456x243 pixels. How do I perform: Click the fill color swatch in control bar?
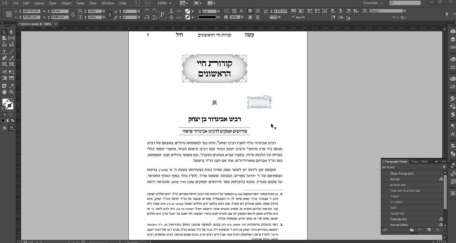click(x=187, y=11)
